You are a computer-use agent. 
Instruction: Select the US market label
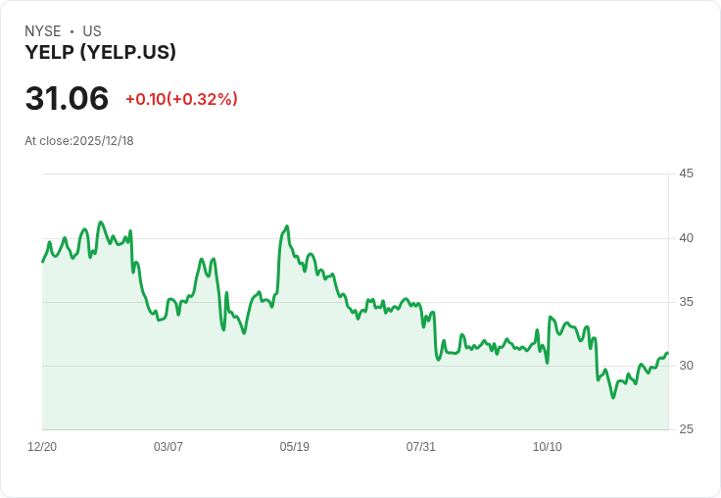click(x=92, y=31)
